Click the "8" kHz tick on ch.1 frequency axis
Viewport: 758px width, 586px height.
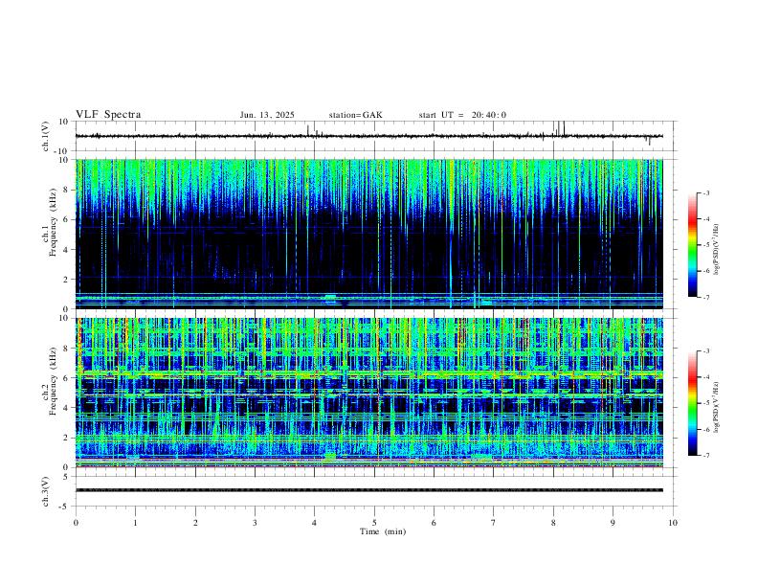(x=67, y=190)
